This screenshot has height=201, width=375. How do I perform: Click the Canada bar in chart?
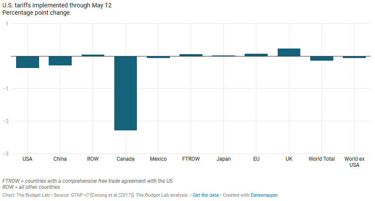[x=126, y=93]
